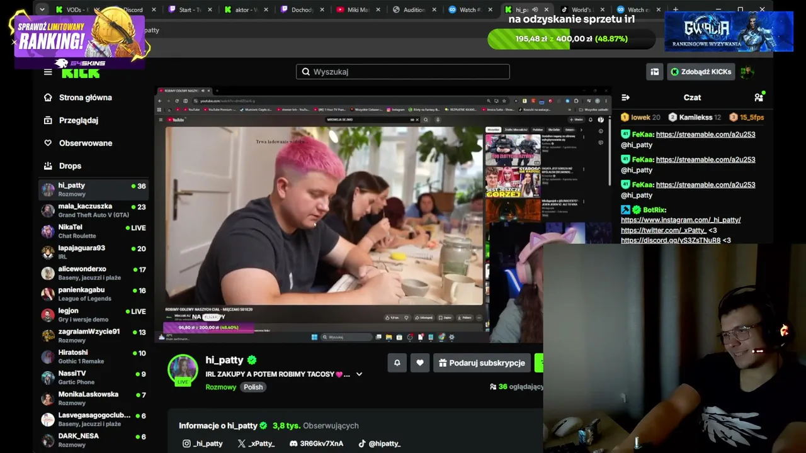The height and width of the screenshot is (453, 806).
Task: Open Hiratoshi channel in sidebar
Action: (94, 357)
